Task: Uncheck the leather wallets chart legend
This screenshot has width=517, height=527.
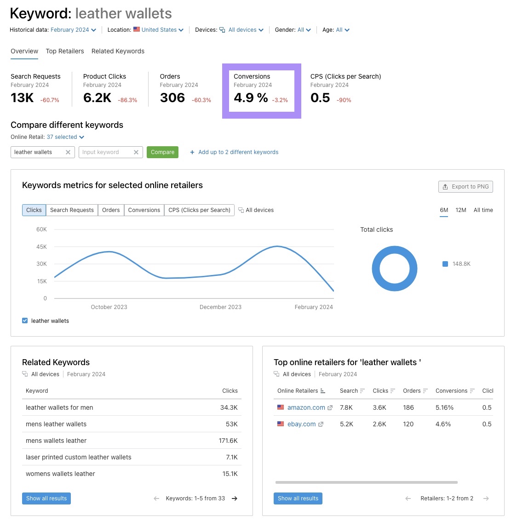Action: [24, 321]
